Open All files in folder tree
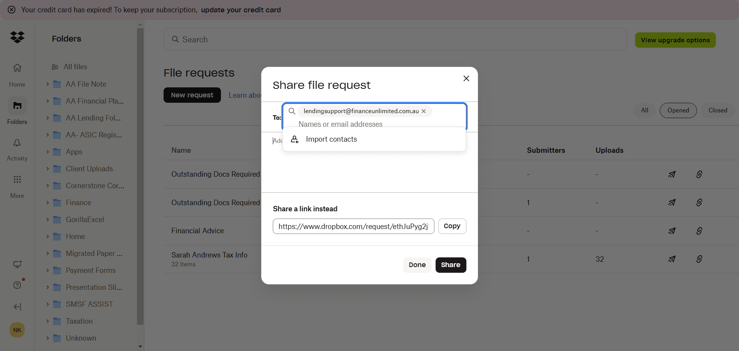This screenshot has height=351, width=739. (75, 67)
